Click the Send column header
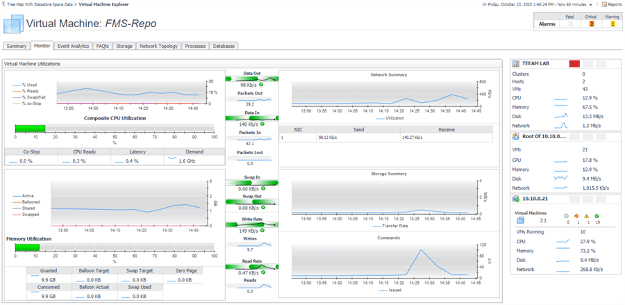 pos(359,130)
